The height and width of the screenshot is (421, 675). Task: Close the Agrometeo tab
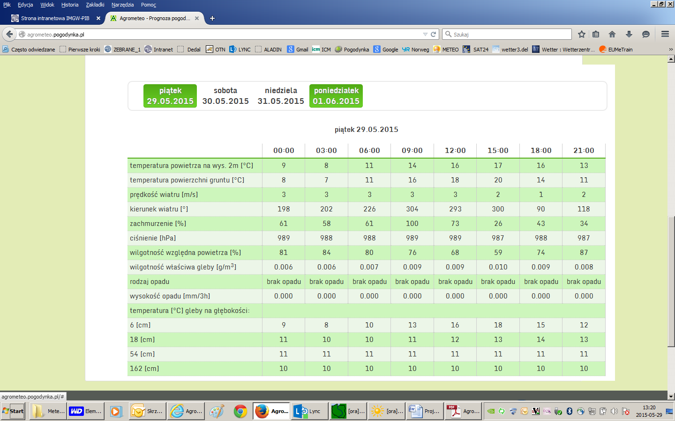197,18
